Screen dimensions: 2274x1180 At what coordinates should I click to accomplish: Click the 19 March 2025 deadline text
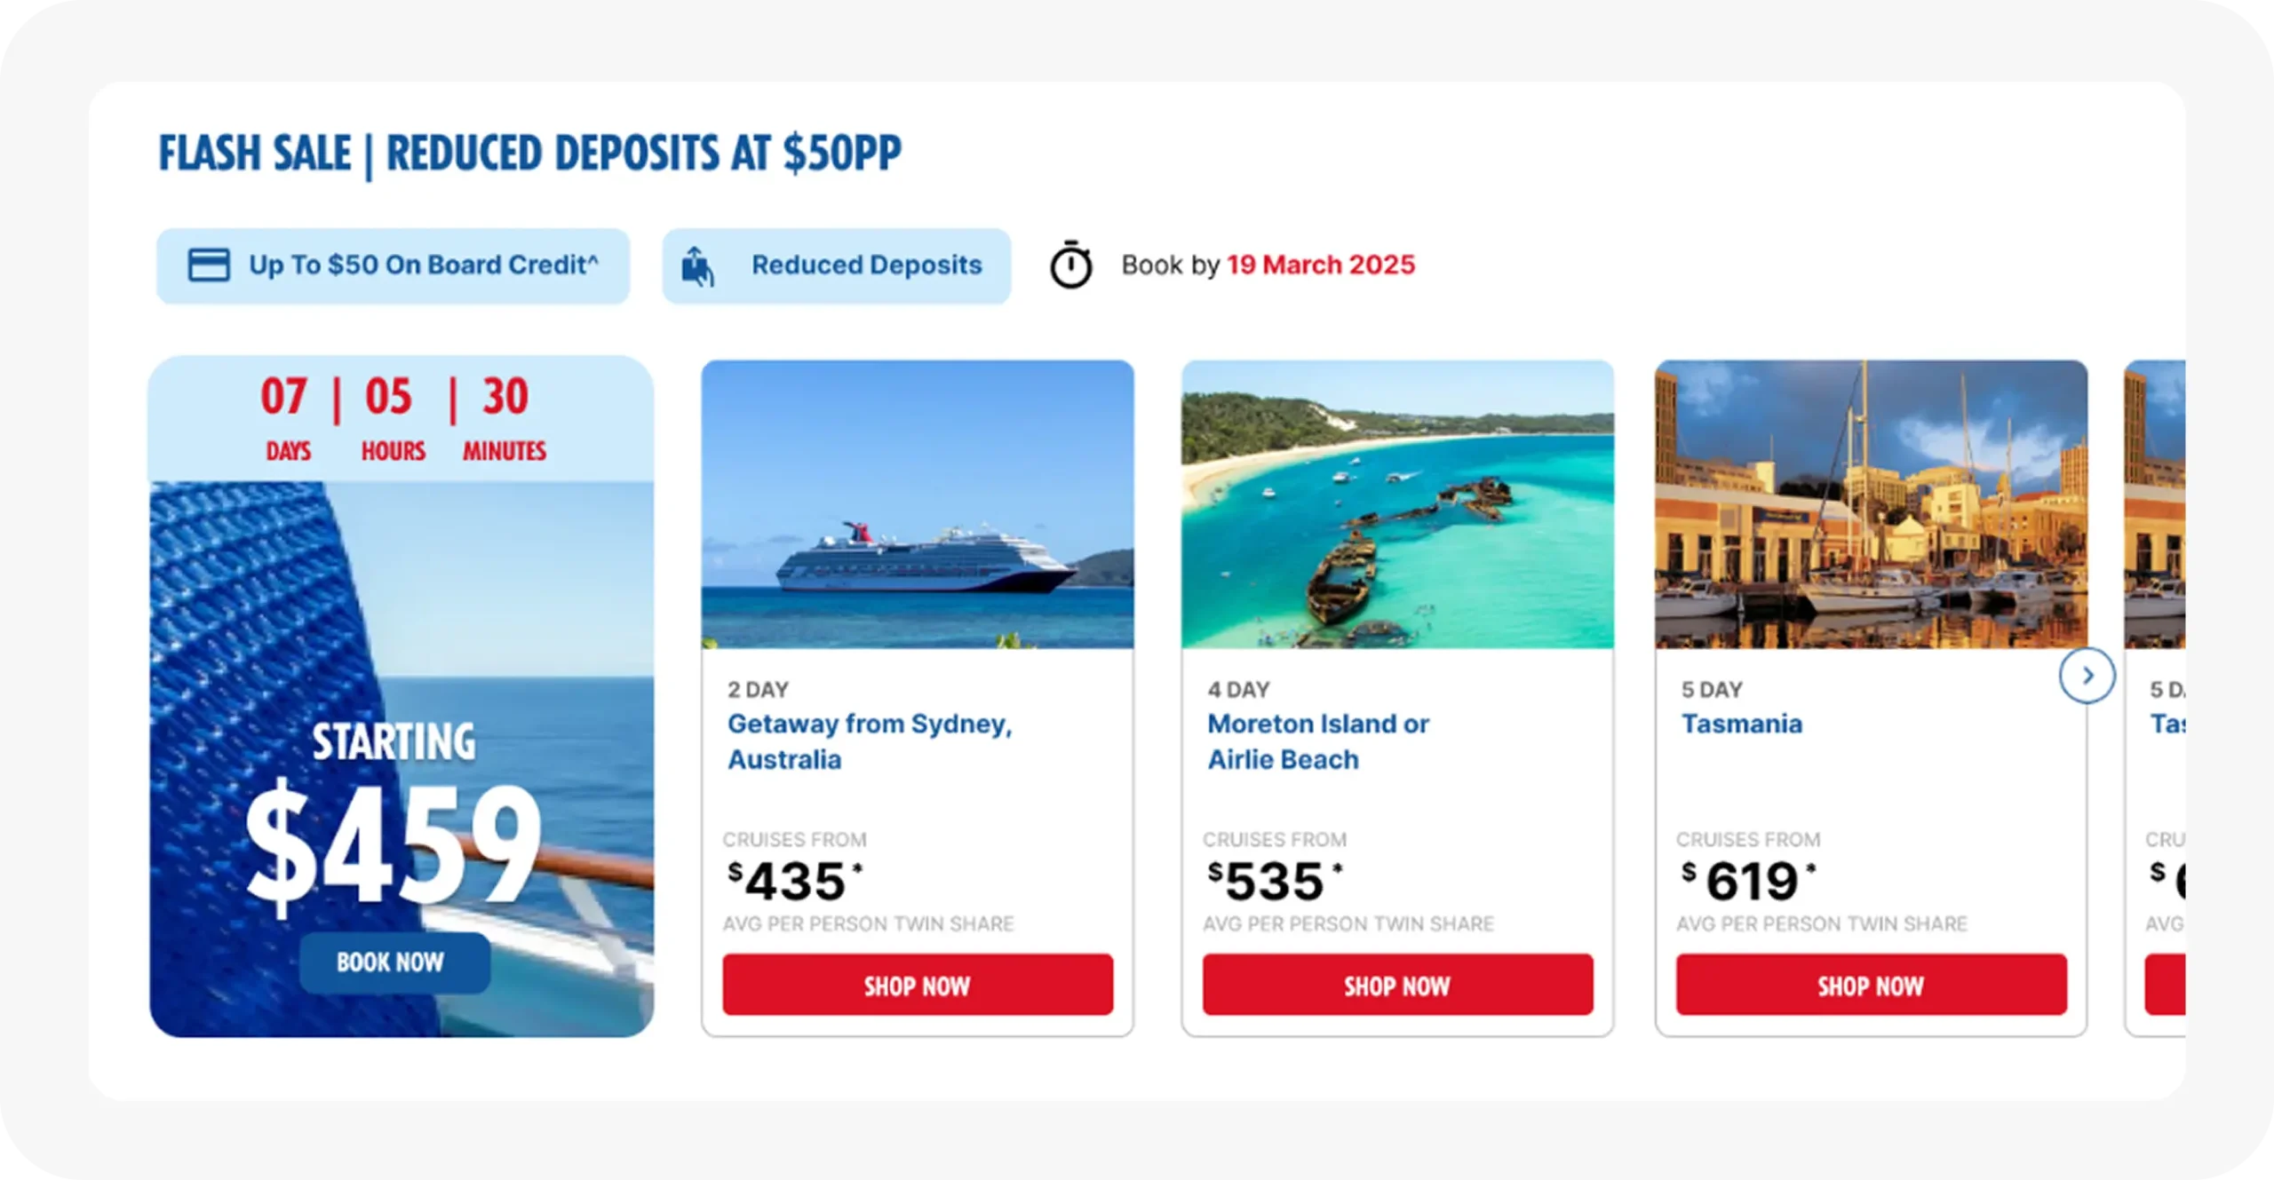1320,265
